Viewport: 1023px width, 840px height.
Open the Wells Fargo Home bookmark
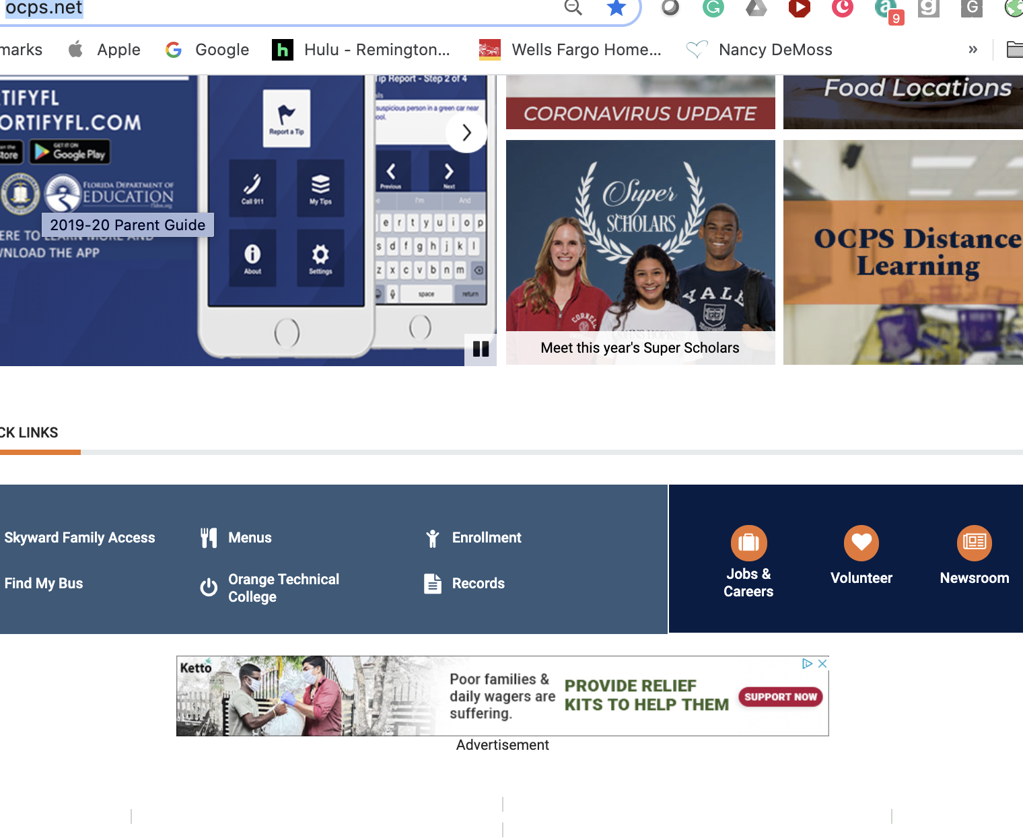coord(570,50)
